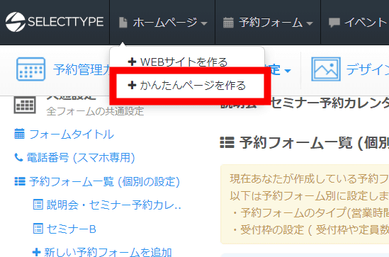Click 新しい予約フォームを追加 link
This screenshot has width=389, height=257.
tap(108, 252)
